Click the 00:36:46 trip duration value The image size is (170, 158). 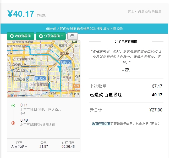point(68,146)
